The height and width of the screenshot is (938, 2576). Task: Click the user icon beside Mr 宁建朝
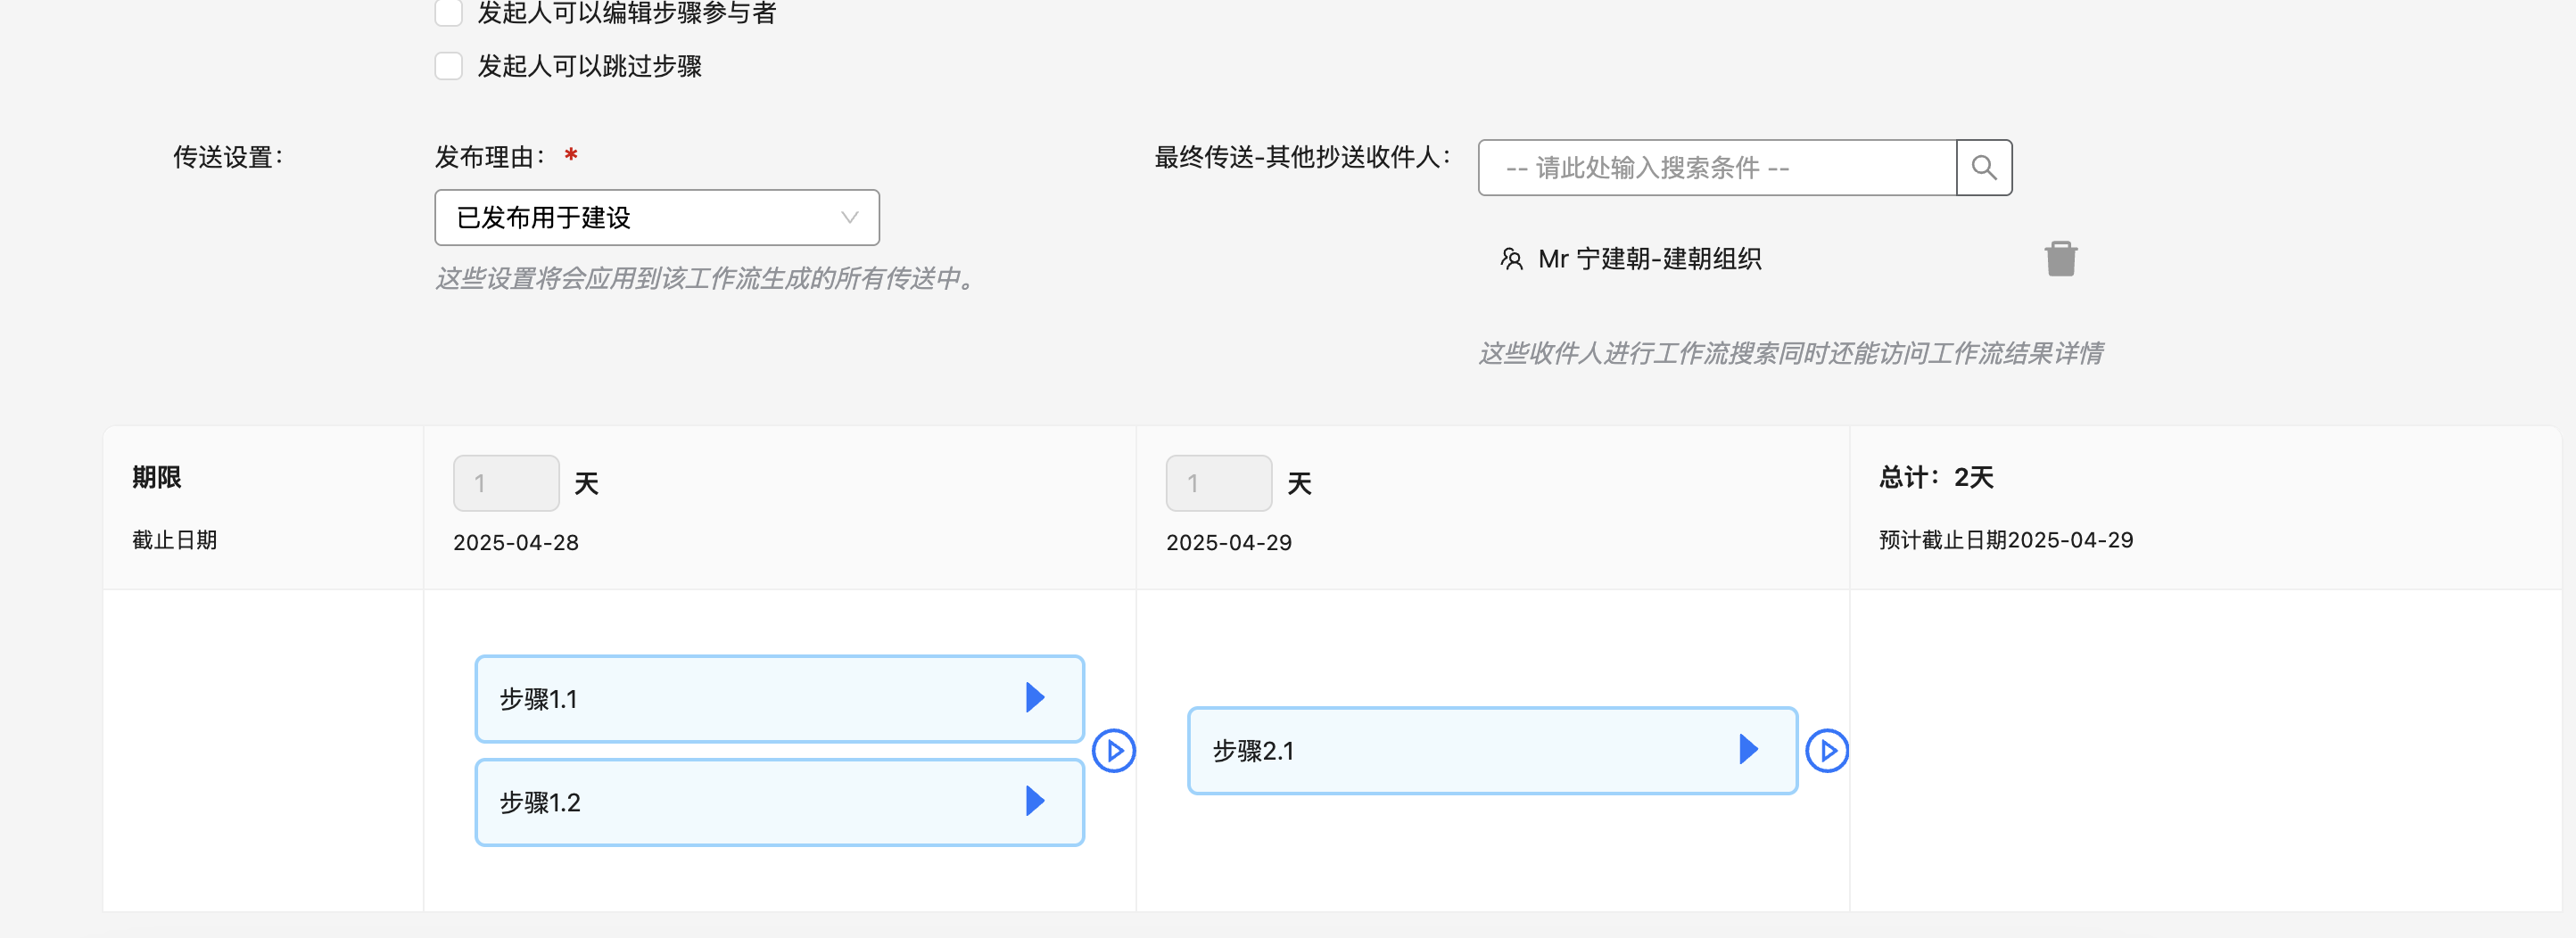pyautogui.click(x=1511, y=260)
